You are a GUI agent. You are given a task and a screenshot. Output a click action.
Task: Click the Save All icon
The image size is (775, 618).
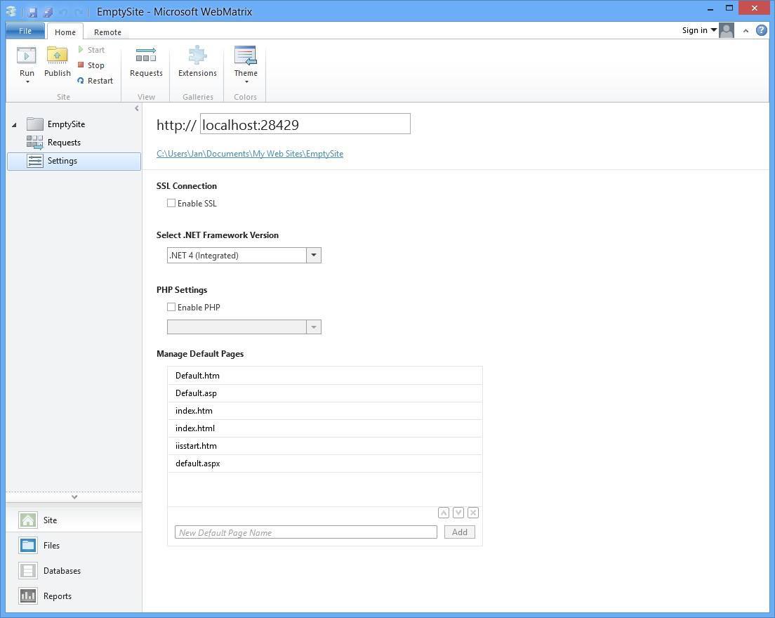pyautogui.click(x=48, y=12)
